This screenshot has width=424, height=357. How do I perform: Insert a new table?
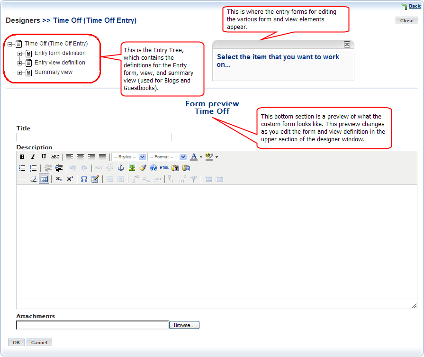click(x=44, y=179)
